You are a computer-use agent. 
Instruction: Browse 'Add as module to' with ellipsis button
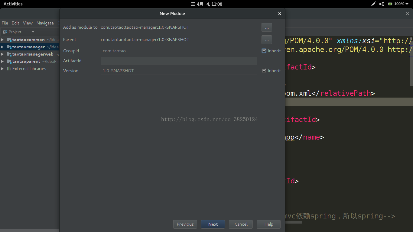point(267,27)
